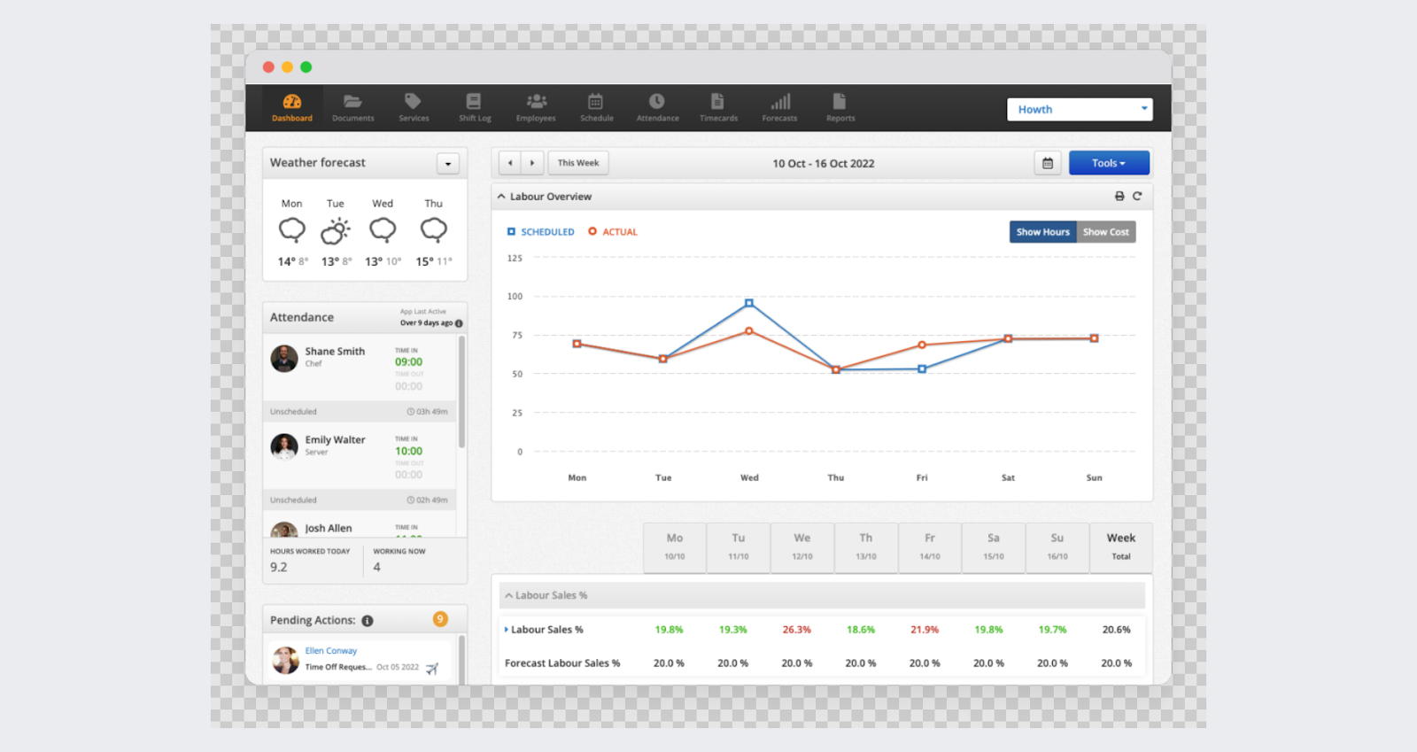
Task: Click Josh Allen's name
Action: pos(329,529)
